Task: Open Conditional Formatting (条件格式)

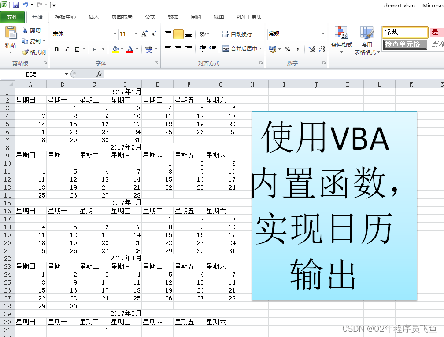Action: (342, 40)
